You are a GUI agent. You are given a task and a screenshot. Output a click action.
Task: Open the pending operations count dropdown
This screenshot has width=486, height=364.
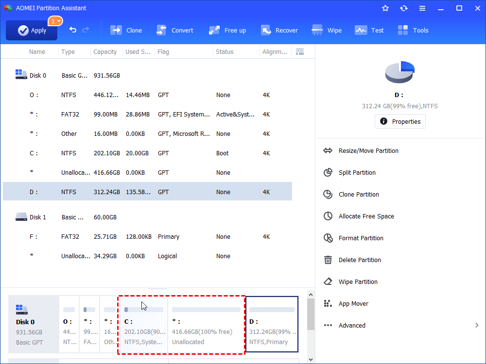coord(55,21)
